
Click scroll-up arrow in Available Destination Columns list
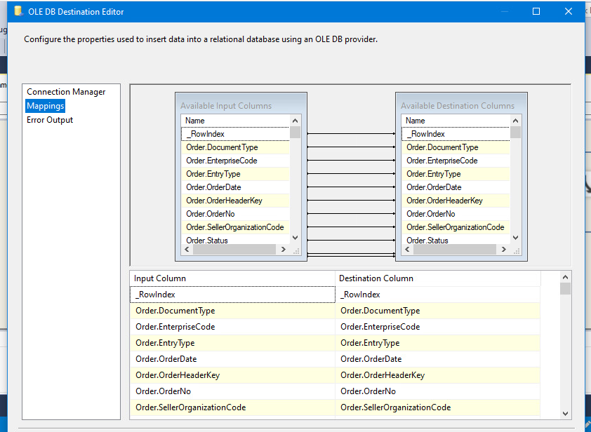(x=515, y=121)
